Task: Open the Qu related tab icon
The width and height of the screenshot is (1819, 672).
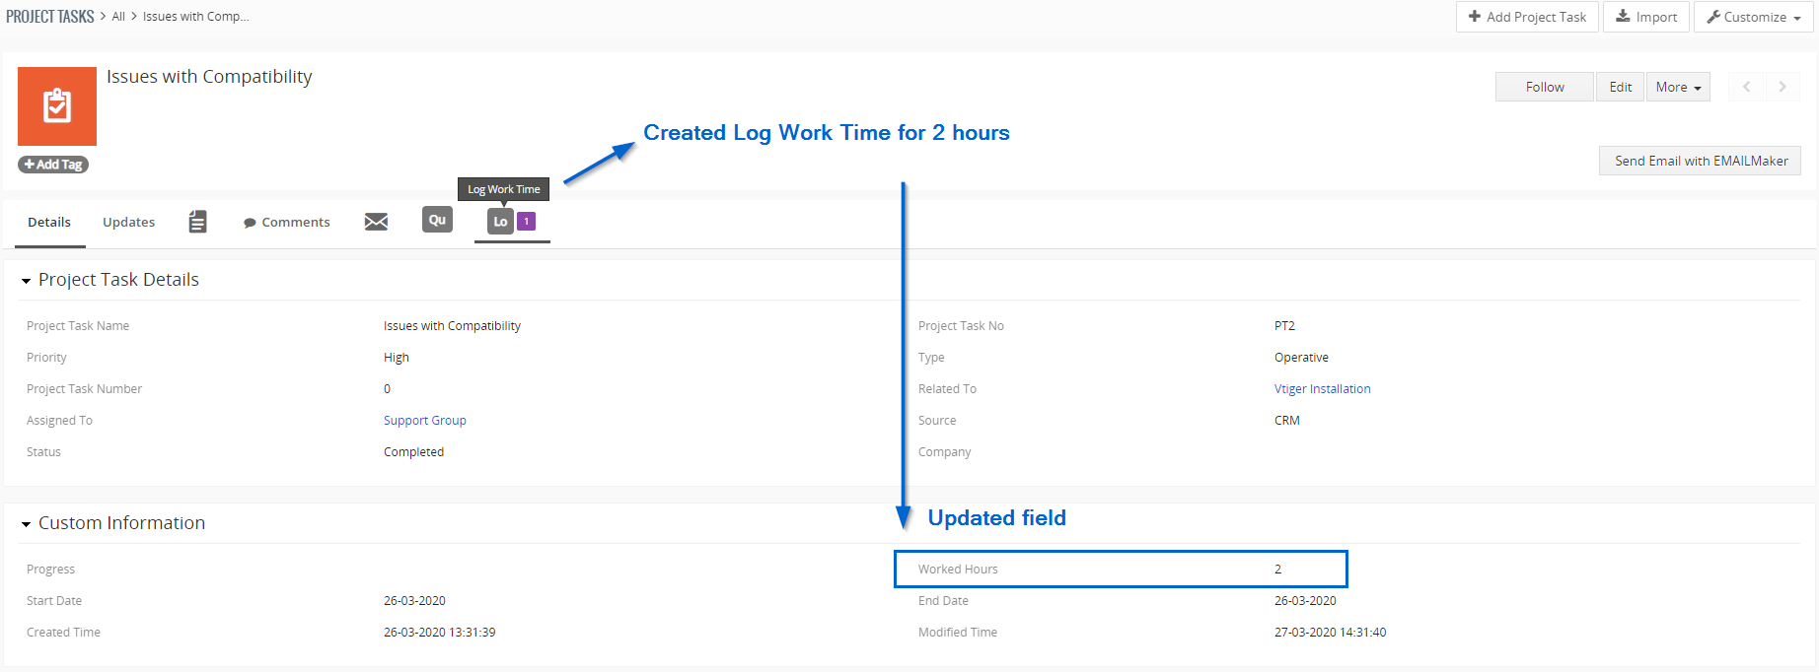Action: pos(437,220)
